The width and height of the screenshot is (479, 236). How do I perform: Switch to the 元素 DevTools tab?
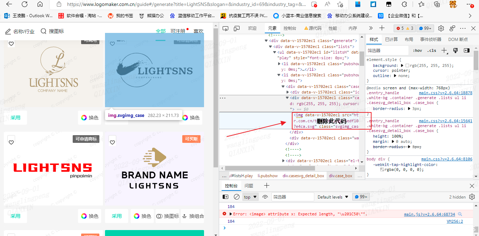click(272, 28)
